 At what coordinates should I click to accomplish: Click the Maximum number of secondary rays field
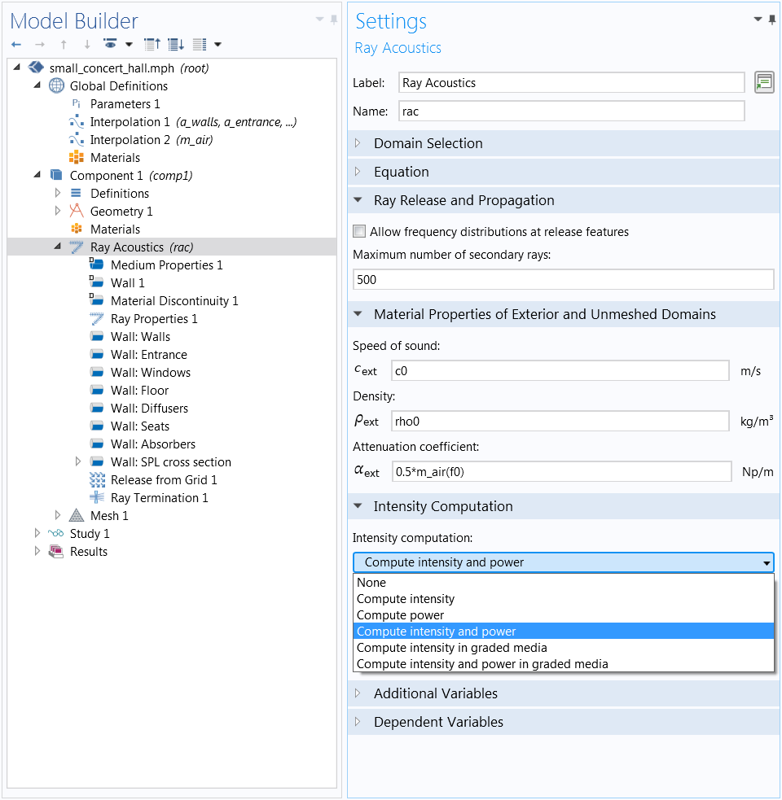(564, 280)
